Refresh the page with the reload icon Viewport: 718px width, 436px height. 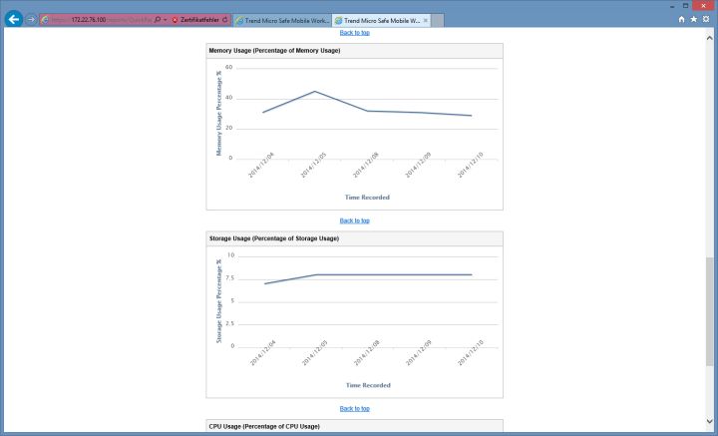(x=225, y=20)
